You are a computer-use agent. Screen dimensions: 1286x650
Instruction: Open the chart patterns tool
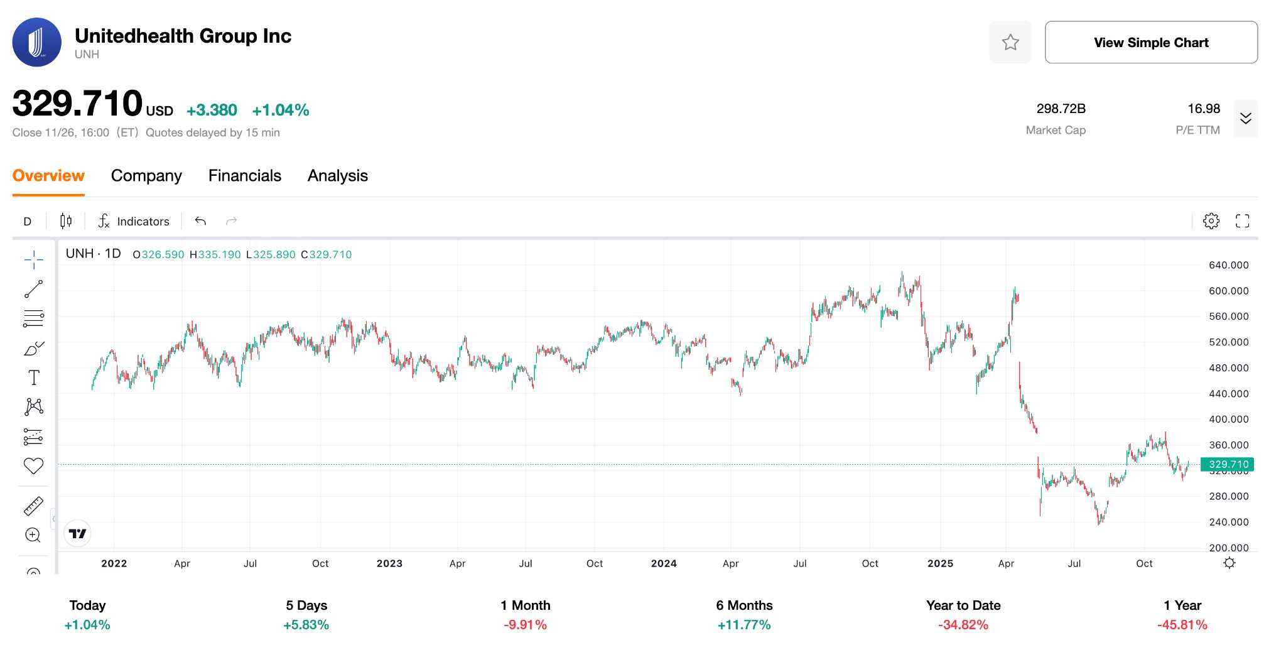(x=34, y=407)
